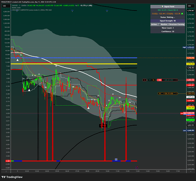Click the purple event marker near 13:00
The image size is (196, 181).
tap(137, 168)
